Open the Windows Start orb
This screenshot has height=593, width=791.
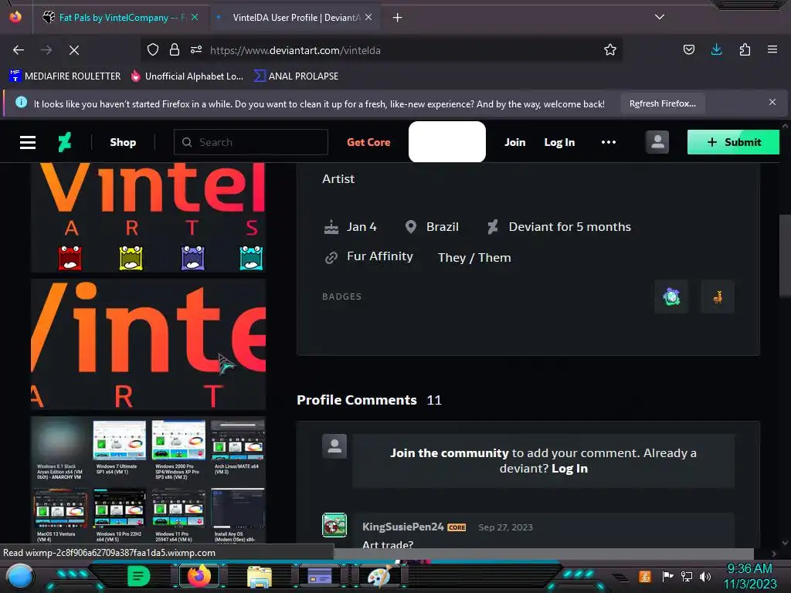(x=19, y=576)
